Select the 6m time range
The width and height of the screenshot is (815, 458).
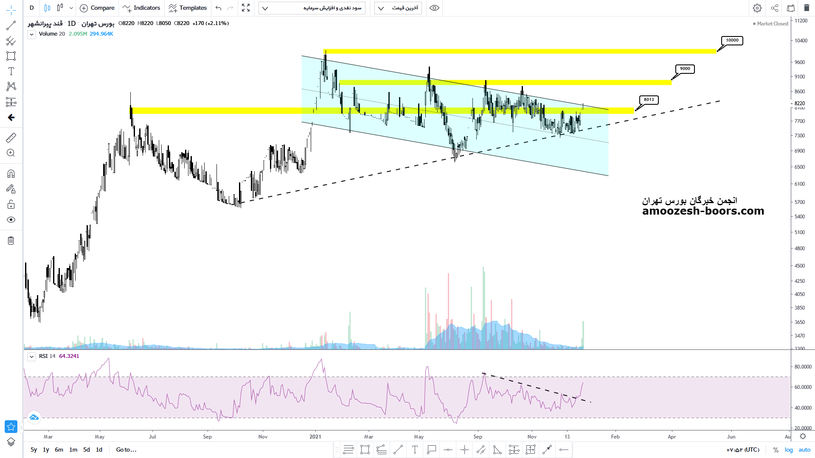59,450
